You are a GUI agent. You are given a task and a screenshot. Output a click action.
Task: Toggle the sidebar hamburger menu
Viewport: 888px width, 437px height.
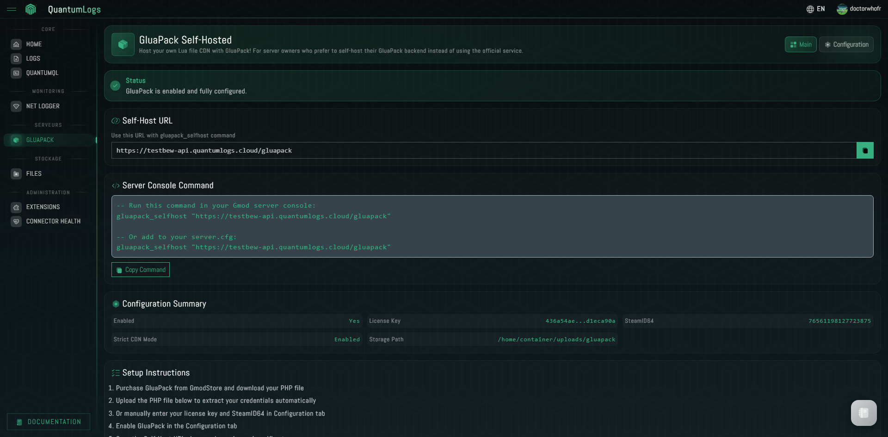tap(12, 9)
